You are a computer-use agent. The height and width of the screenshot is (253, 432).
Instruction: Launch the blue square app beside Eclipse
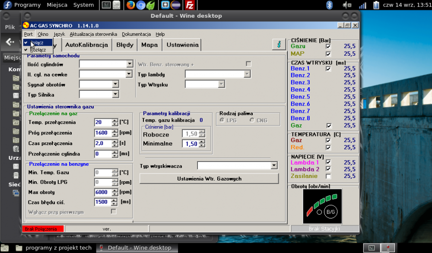pyautogui.click(x=165, y=5)
